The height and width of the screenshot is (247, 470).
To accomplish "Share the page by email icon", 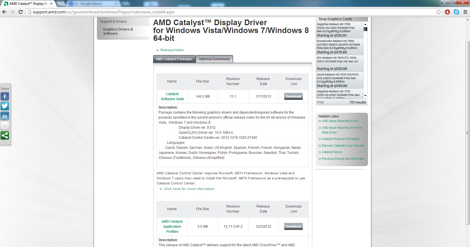I will (x=5, y=126).
